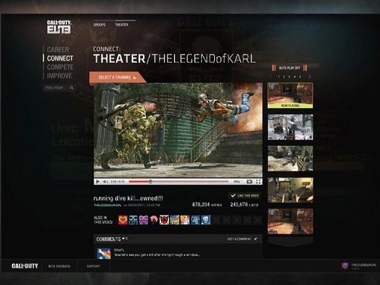Click the Add a Comment link

click(239, 239)
